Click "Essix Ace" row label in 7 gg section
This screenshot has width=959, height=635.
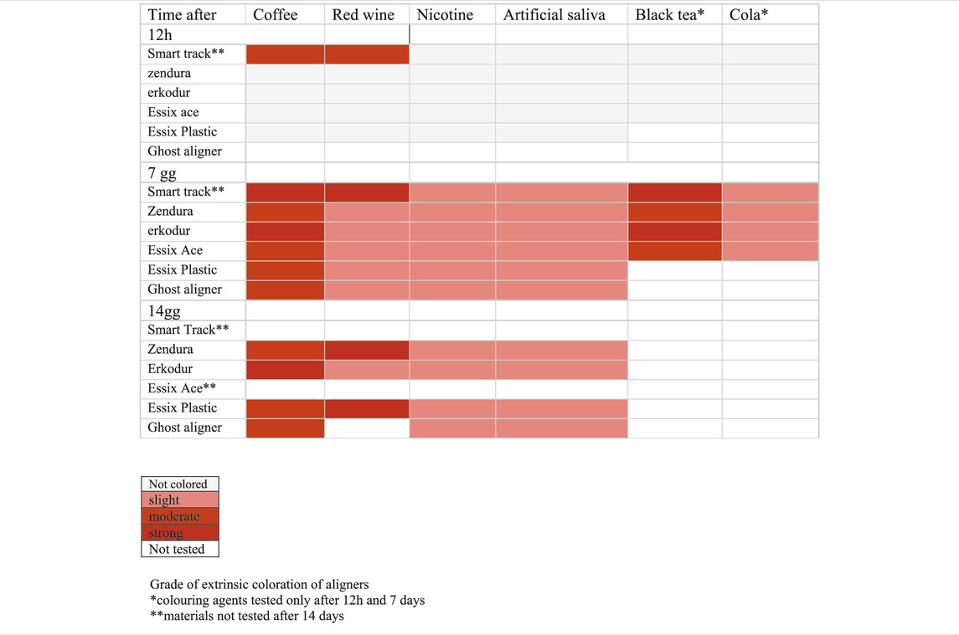tap(175, 251)
